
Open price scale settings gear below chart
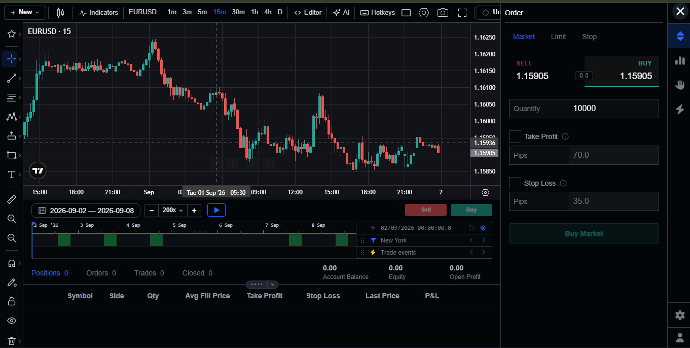(x=485, y=192)
